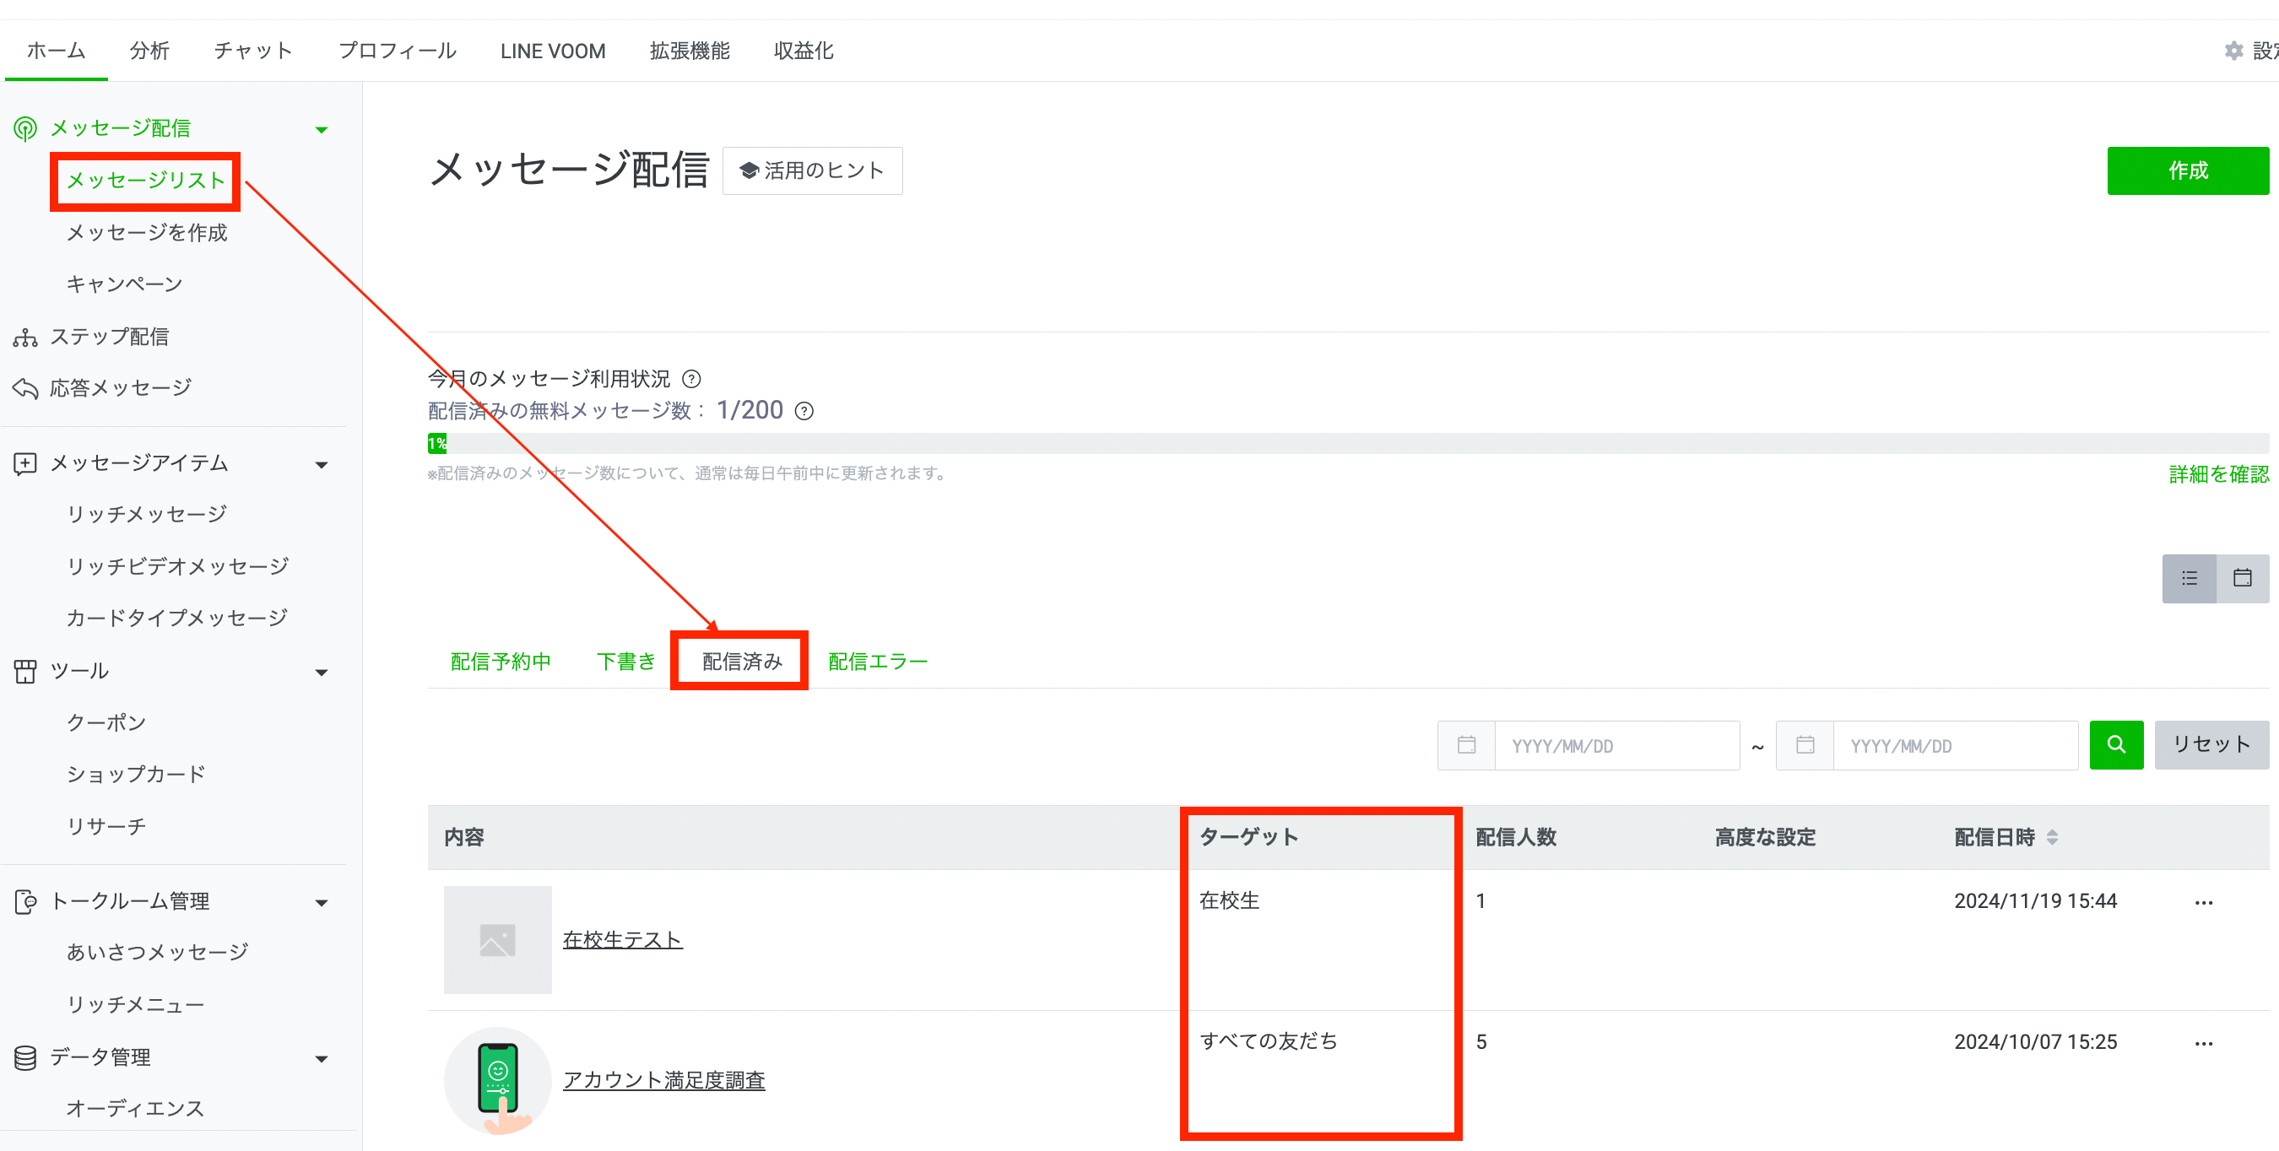The width and height of the screenshot is (2279, 1151).
Task: Click help icon next to 1/200 count
Action: [804, 412]
